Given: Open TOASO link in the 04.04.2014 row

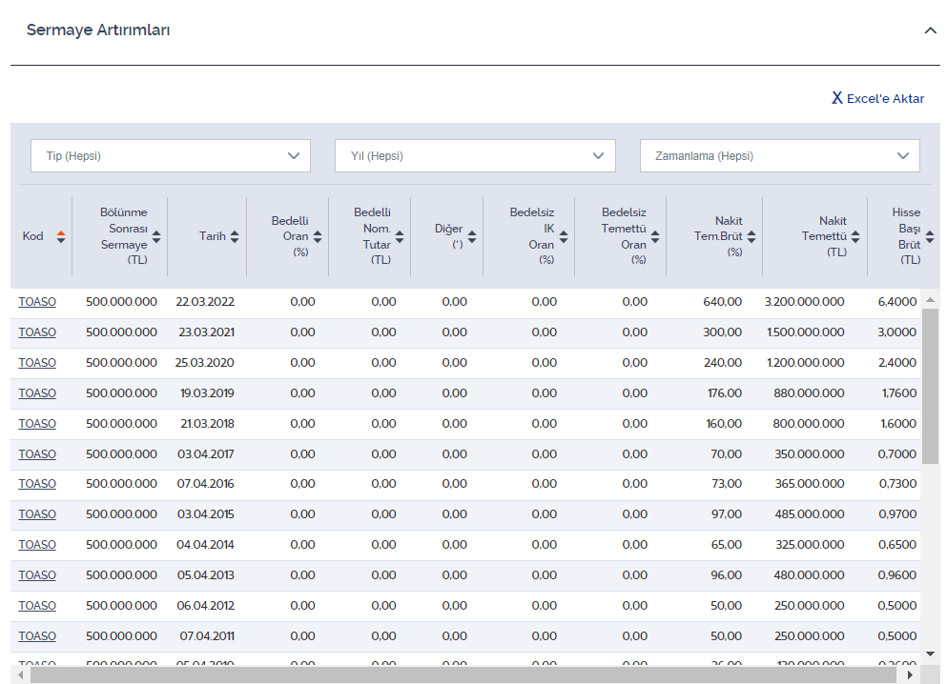Looking at the screenshot, I should click(37, 545).
